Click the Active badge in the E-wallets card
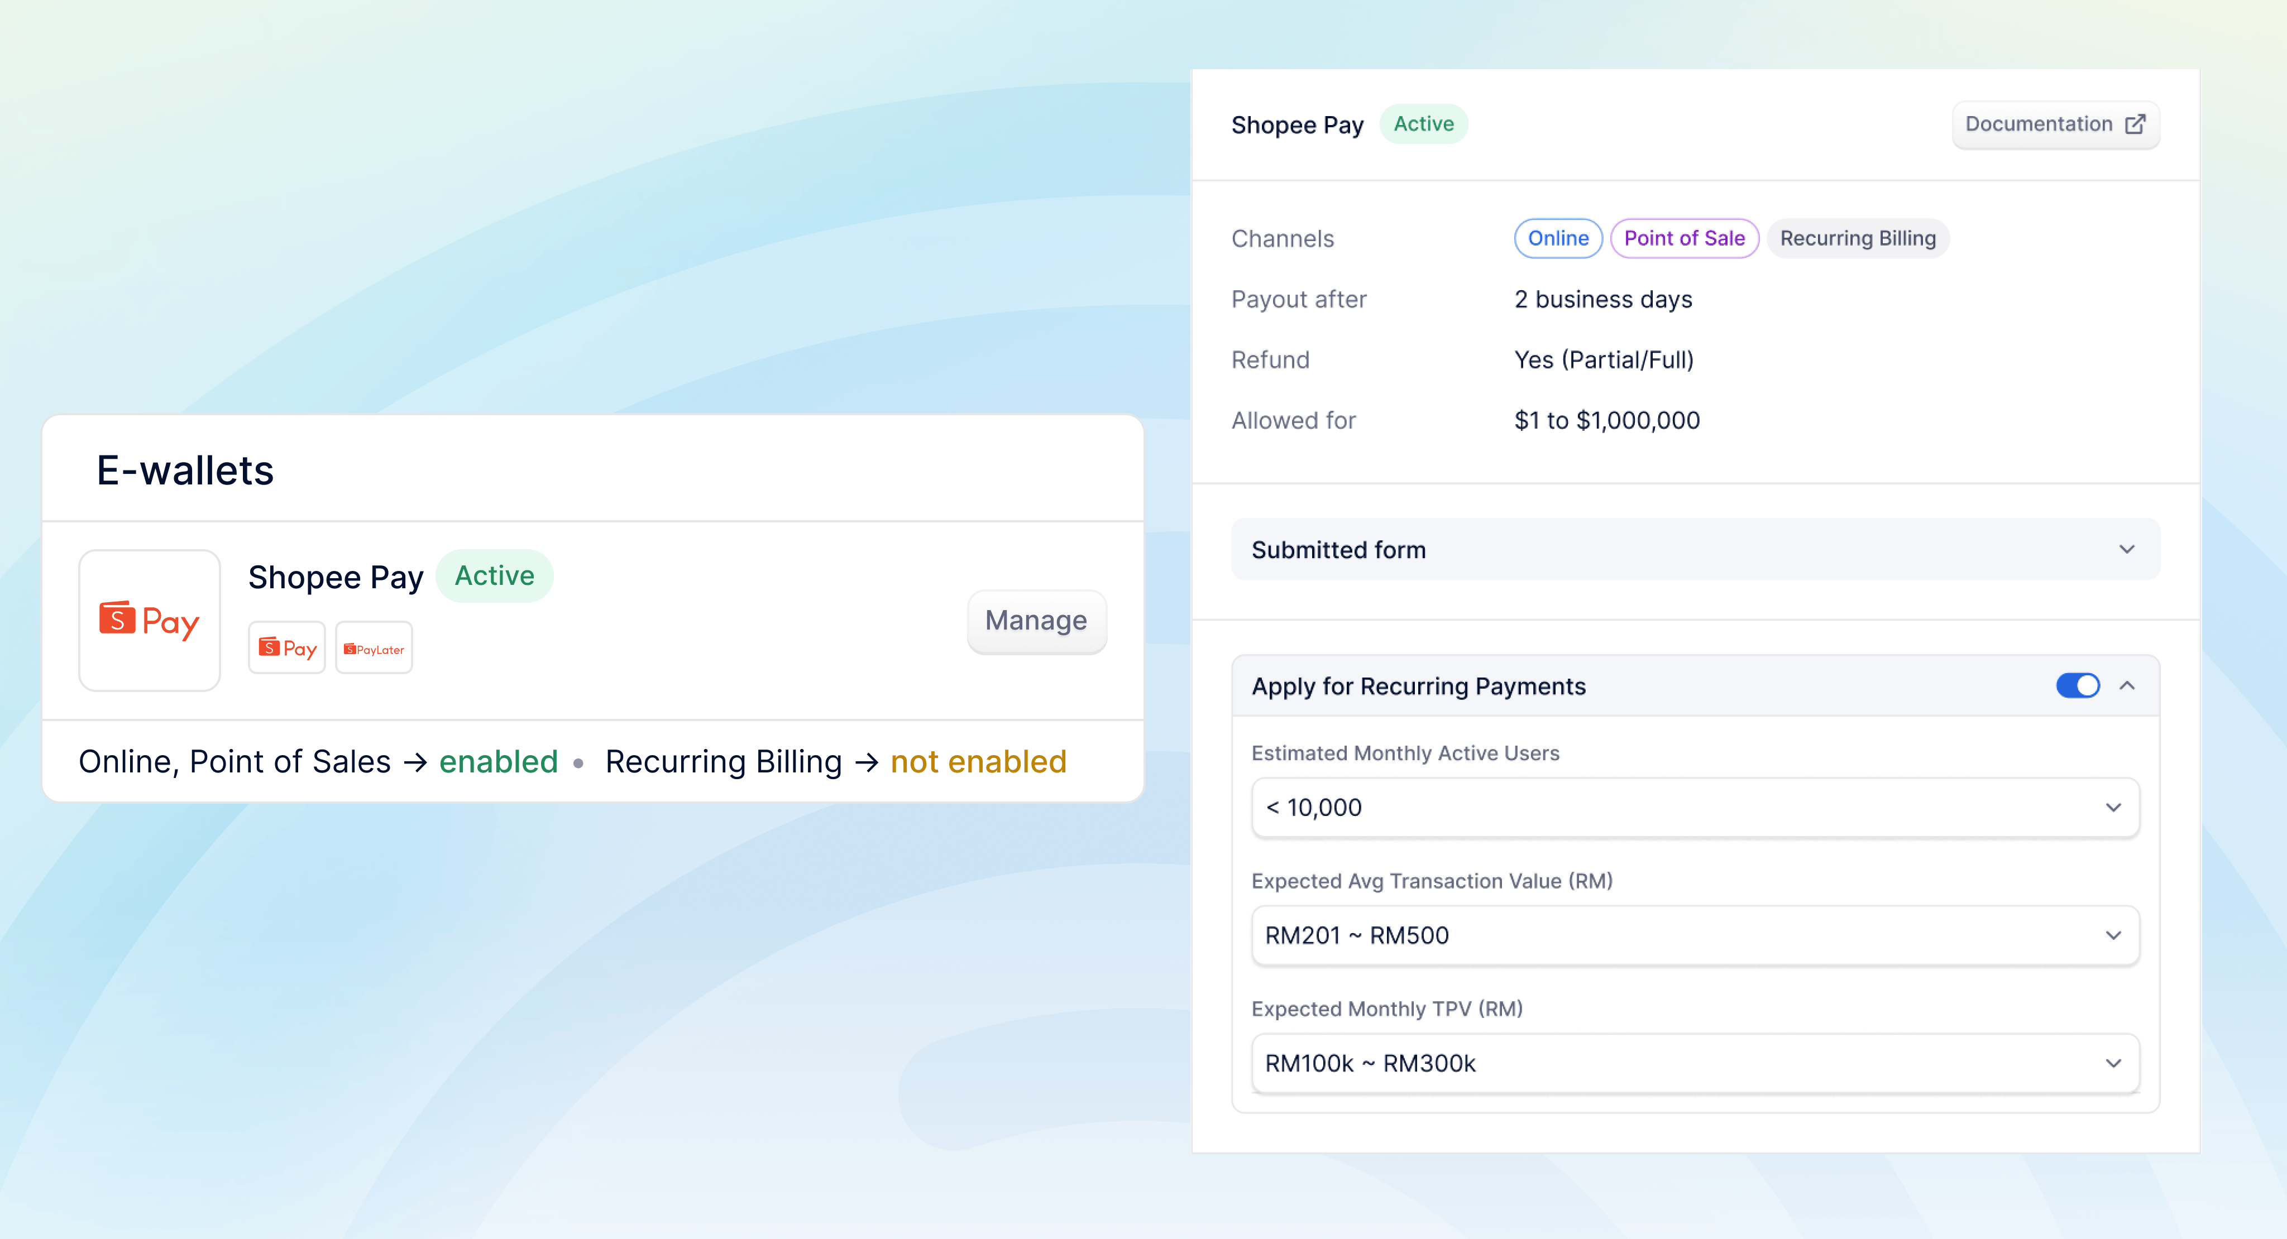The width and height of the screenshot is (2287, 1239). [x=495, y=576]
